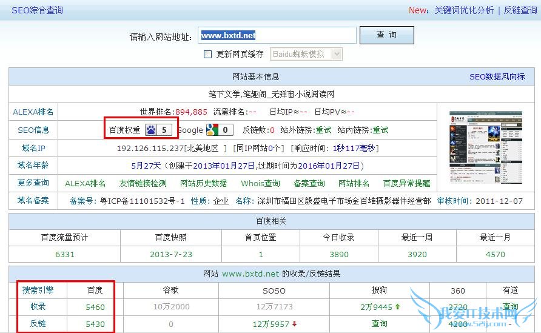Open SEO综合查询 header link
This screenshot has height=333, width=541.
37,10
